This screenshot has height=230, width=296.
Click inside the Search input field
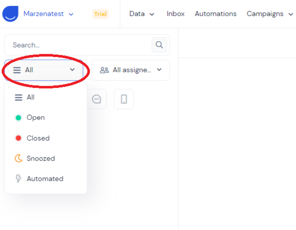(78, 45)
